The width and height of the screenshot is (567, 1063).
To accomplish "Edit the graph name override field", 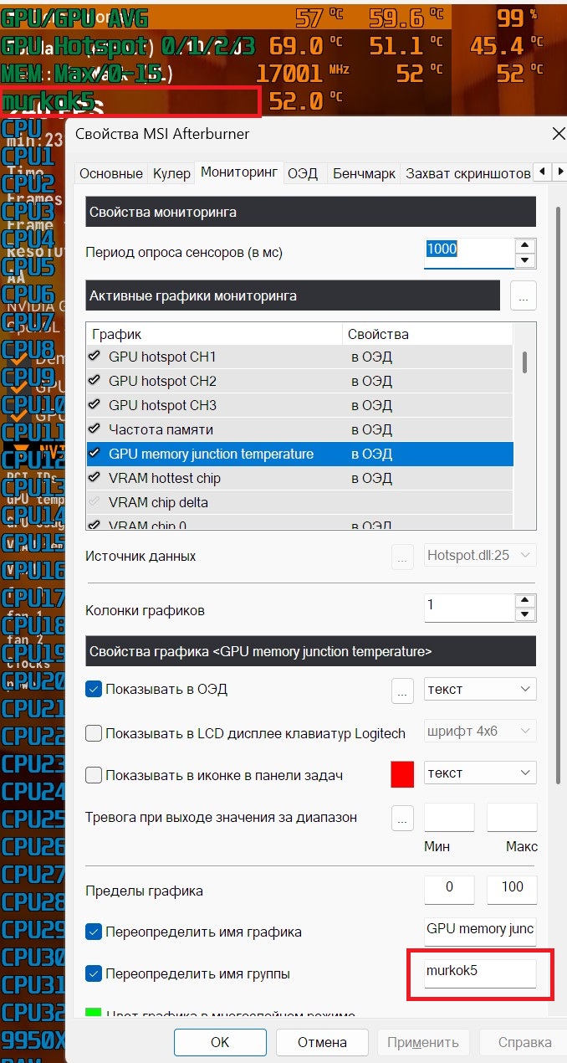I will coord(480,931).
